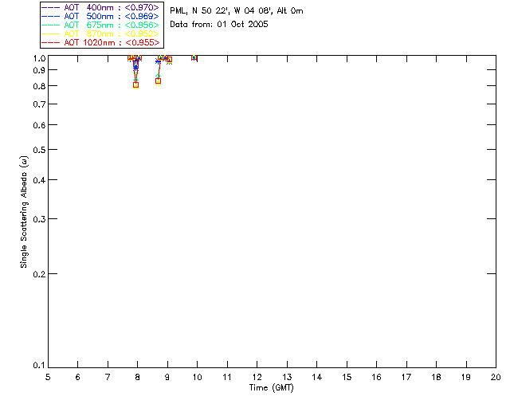Click the 0.1 tick label on the y-axis

[x=39, y=366]
